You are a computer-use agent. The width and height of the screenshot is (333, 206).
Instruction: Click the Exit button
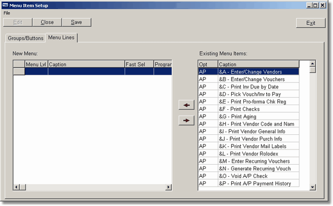click(x=311, y=23)
